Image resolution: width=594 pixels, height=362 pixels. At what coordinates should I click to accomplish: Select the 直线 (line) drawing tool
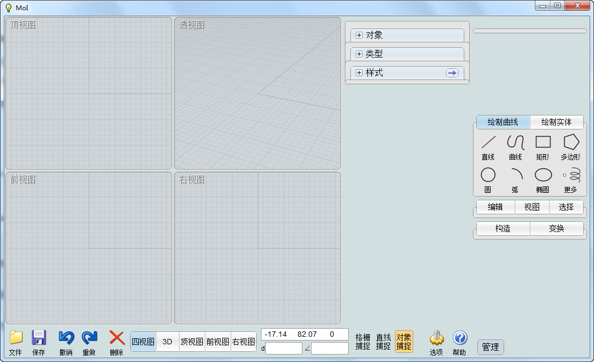pyautogui.click(x=487, y=148)
